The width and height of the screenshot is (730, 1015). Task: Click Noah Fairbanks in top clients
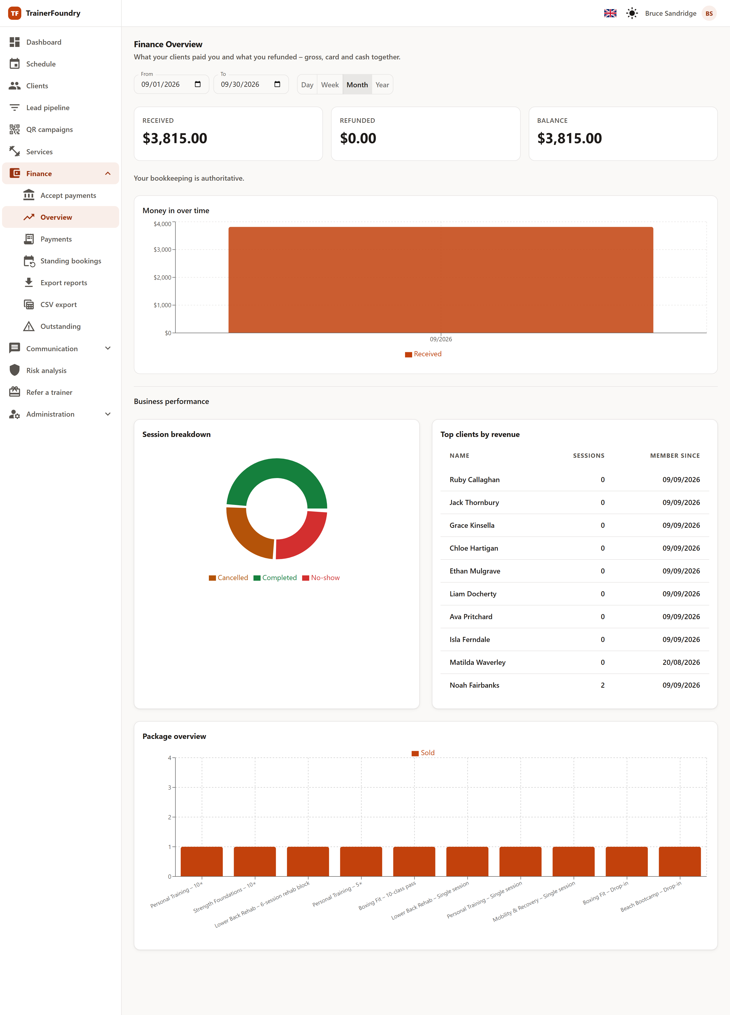(474, 685)
